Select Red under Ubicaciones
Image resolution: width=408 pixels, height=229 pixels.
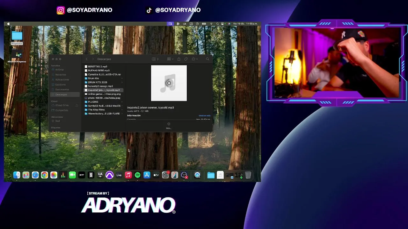coord(57,121)
